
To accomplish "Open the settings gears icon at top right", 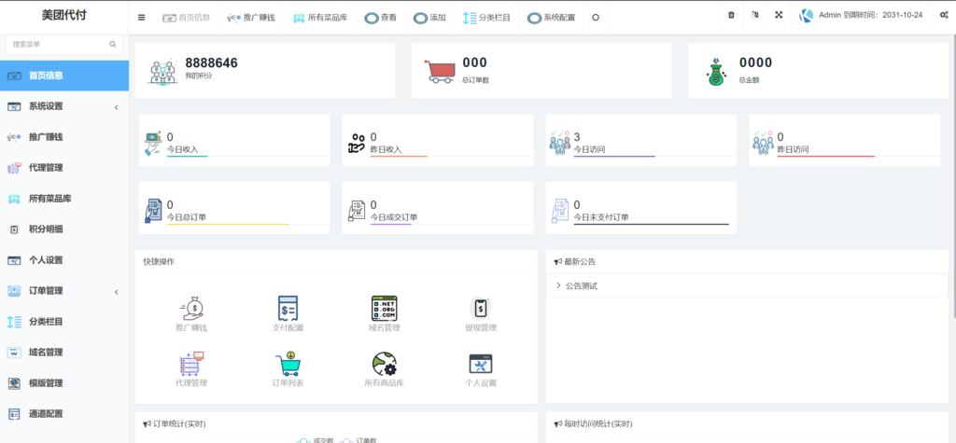I will pyautogui.click(x=943, y=16).
